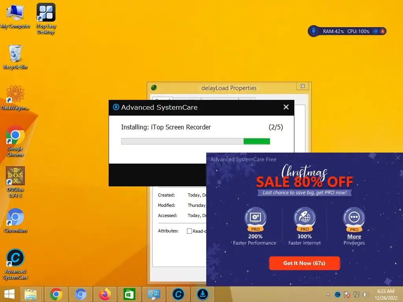The width and height of the screenshot is (403, 302).
Task: Click Installing: iTop Screen Recorder text
Action: tap(166, 127)
